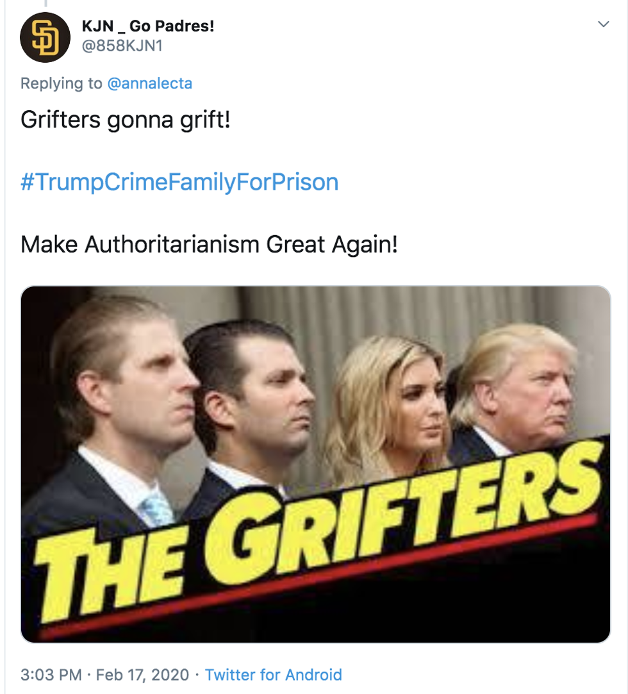628x694 pixels.
Task: Click the 3:03 PM timestamp
Action: (51, 675)
